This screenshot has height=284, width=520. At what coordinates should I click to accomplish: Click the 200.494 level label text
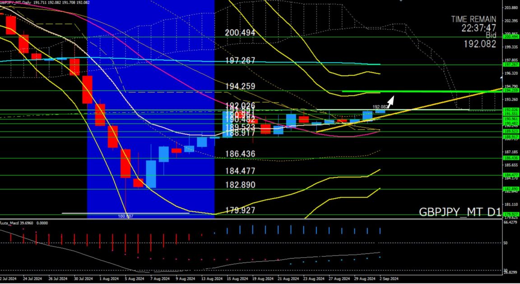(240, 33)
